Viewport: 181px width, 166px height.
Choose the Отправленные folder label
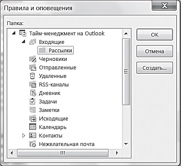coord(58,68)
